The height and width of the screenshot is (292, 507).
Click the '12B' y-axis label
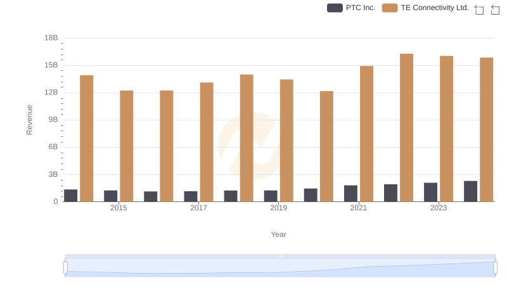coord(51,92)
